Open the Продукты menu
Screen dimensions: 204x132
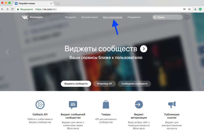coord(70,17)
